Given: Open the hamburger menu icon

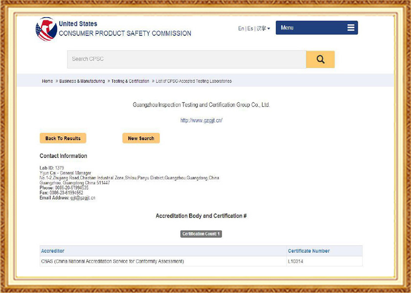Looking at the screenshot, I should point(351,27).
